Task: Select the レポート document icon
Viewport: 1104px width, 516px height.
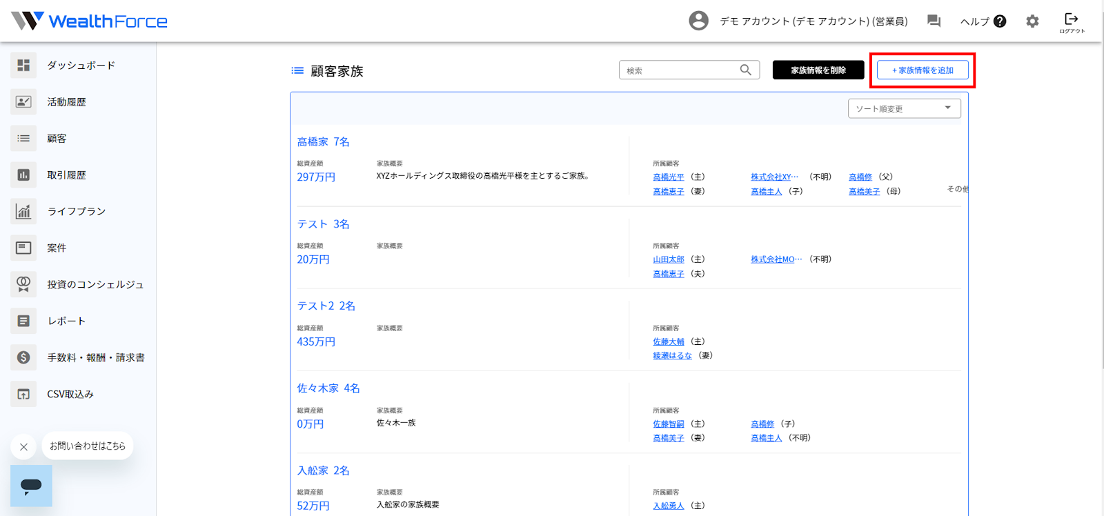Action: (23, 321)
